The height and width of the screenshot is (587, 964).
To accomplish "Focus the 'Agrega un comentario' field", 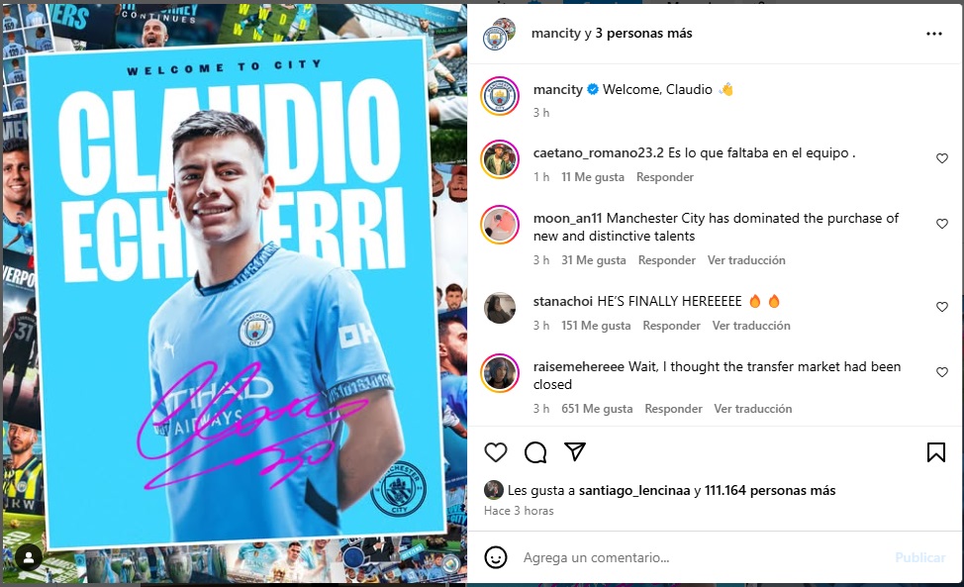I will click(x=701, y=557).
